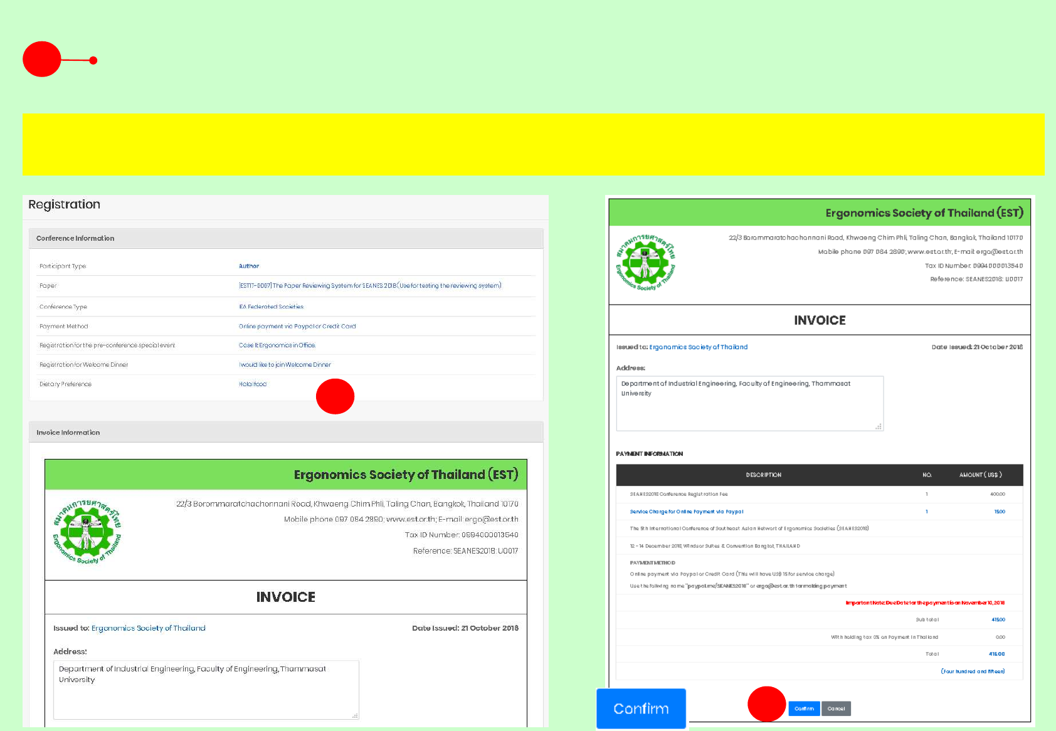Click the '(Four hundred and fifteen)' text
The height and width of the screenshot is (731, 1056).
click(973, 671)
